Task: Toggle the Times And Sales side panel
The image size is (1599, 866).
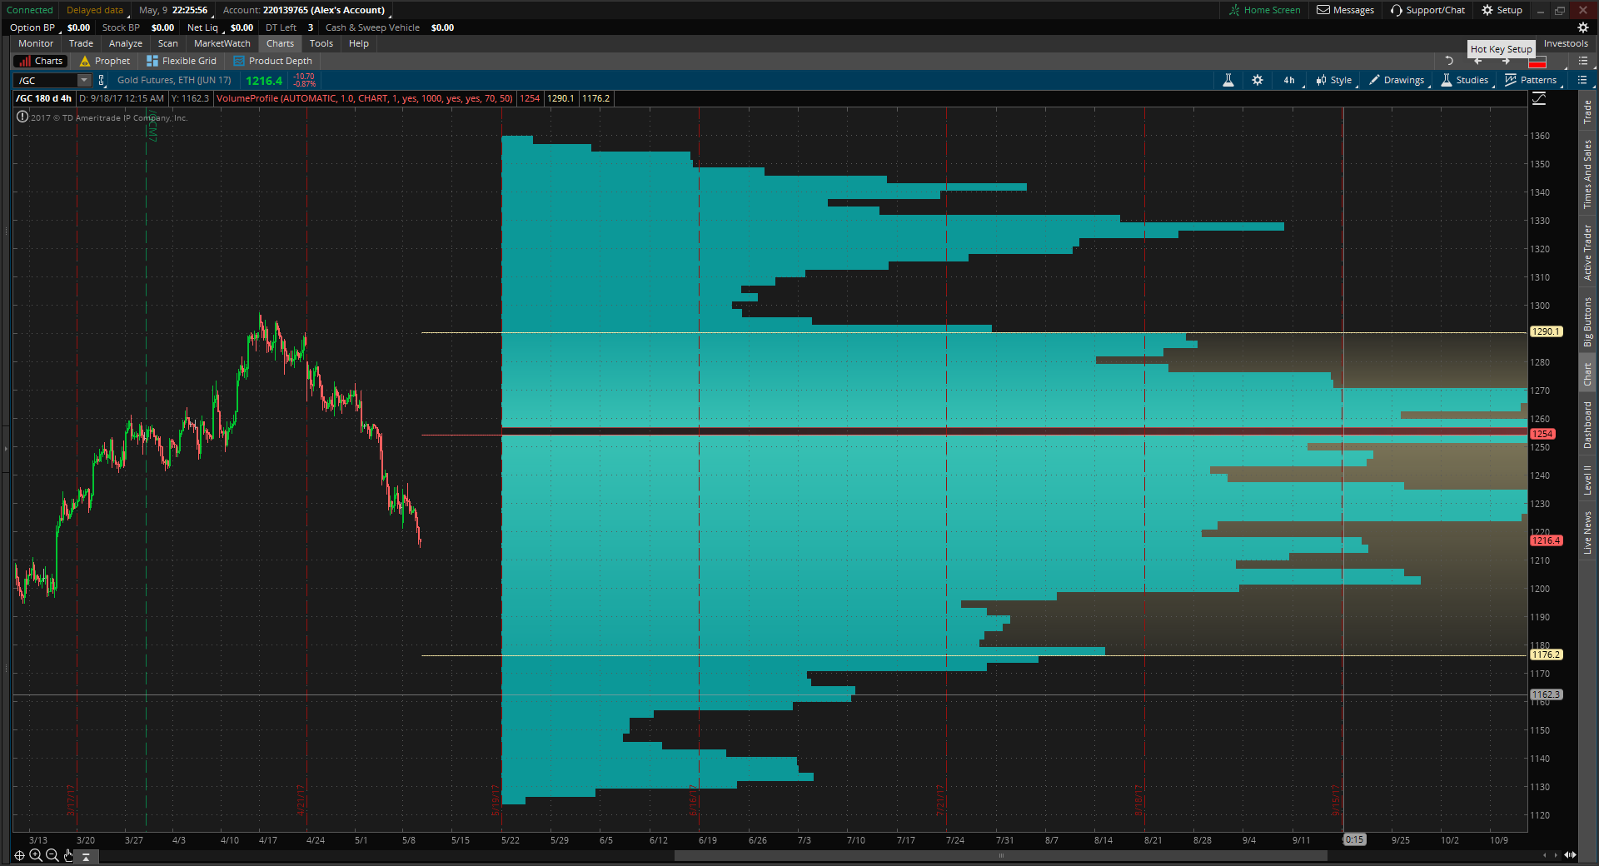Action: [x=1587, y=174]
